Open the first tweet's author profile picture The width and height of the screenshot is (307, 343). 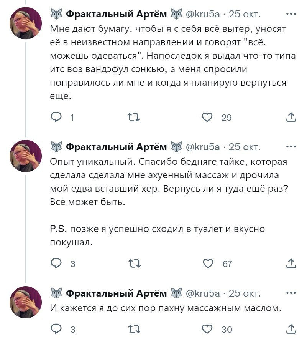point(26,23)
